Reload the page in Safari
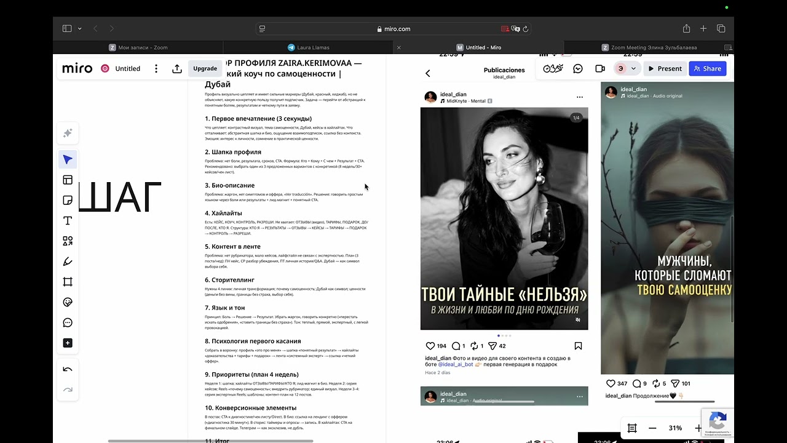The image size is (787, 443). pos(526,28)
